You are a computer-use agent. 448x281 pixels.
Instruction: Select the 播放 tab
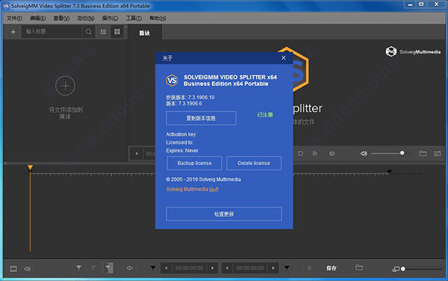[x=145, y=33]
